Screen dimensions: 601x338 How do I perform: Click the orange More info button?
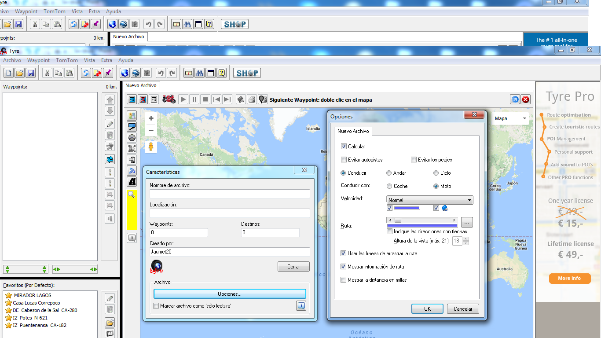pos(569,278)
